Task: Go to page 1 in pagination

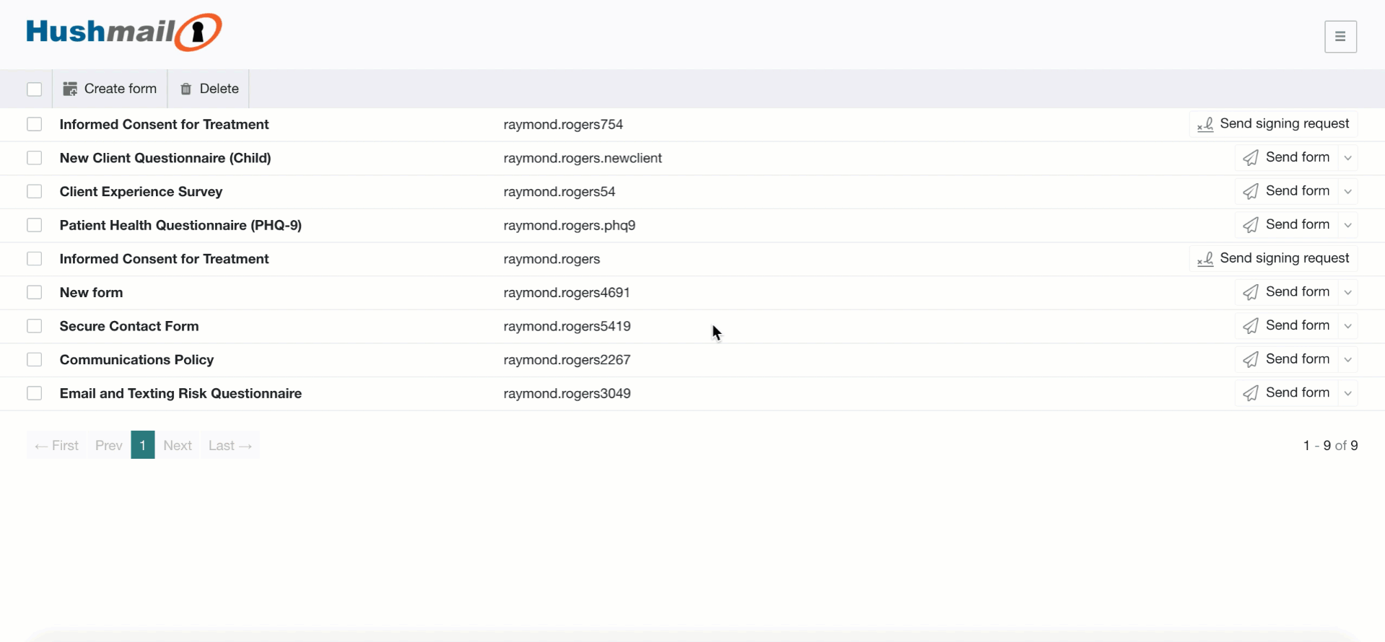Action: click(143, 445)
